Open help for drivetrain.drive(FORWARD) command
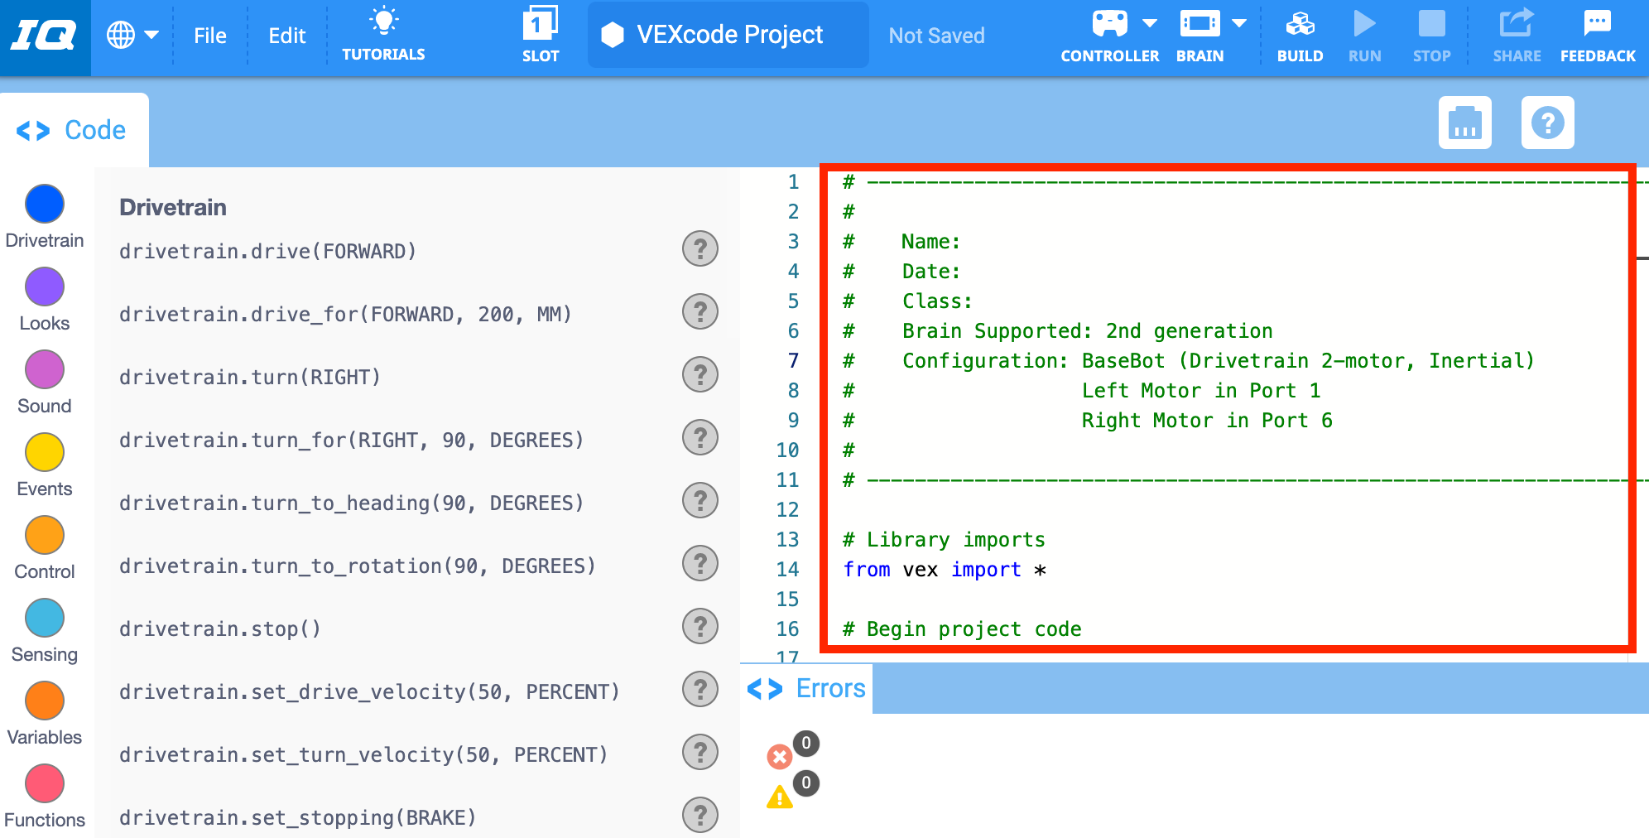This screenshot has height=838, width=1649. [x=700, y=248]
